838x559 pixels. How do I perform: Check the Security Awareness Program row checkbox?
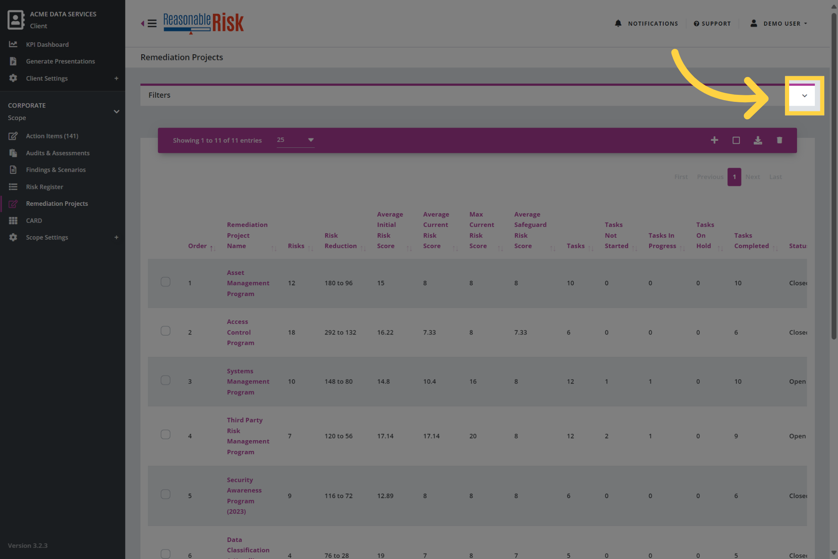(x=165, y=494)
